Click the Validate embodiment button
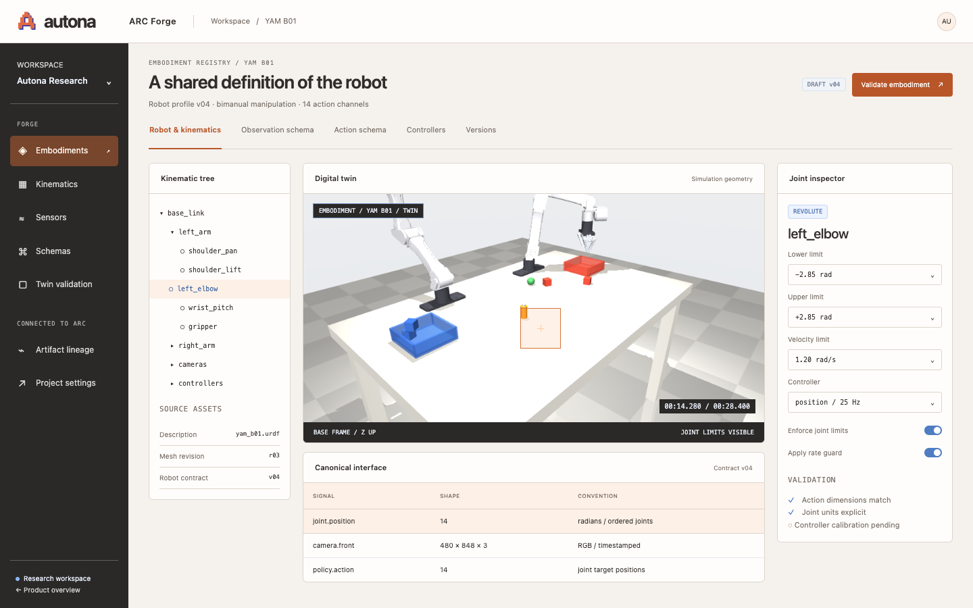Screen dimensions: 973x608 coord(902,84)
